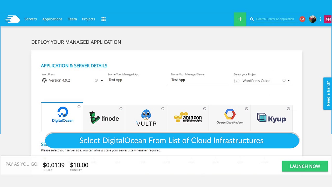Edit the Name Your Managed App field
The image size is (332, 187).
[137, 80]
